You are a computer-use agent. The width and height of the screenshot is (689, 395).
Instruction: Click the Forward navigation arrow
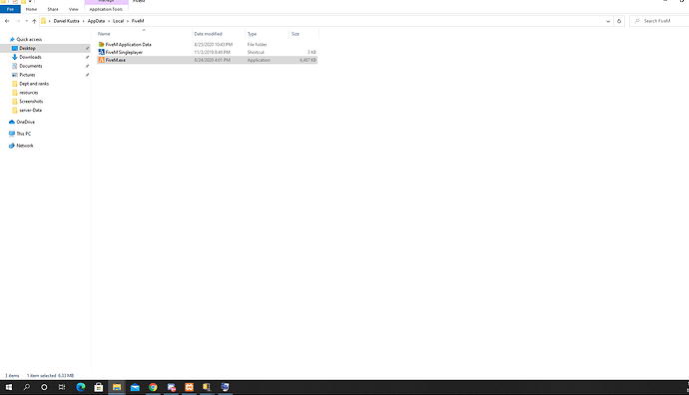coord(18,21)
